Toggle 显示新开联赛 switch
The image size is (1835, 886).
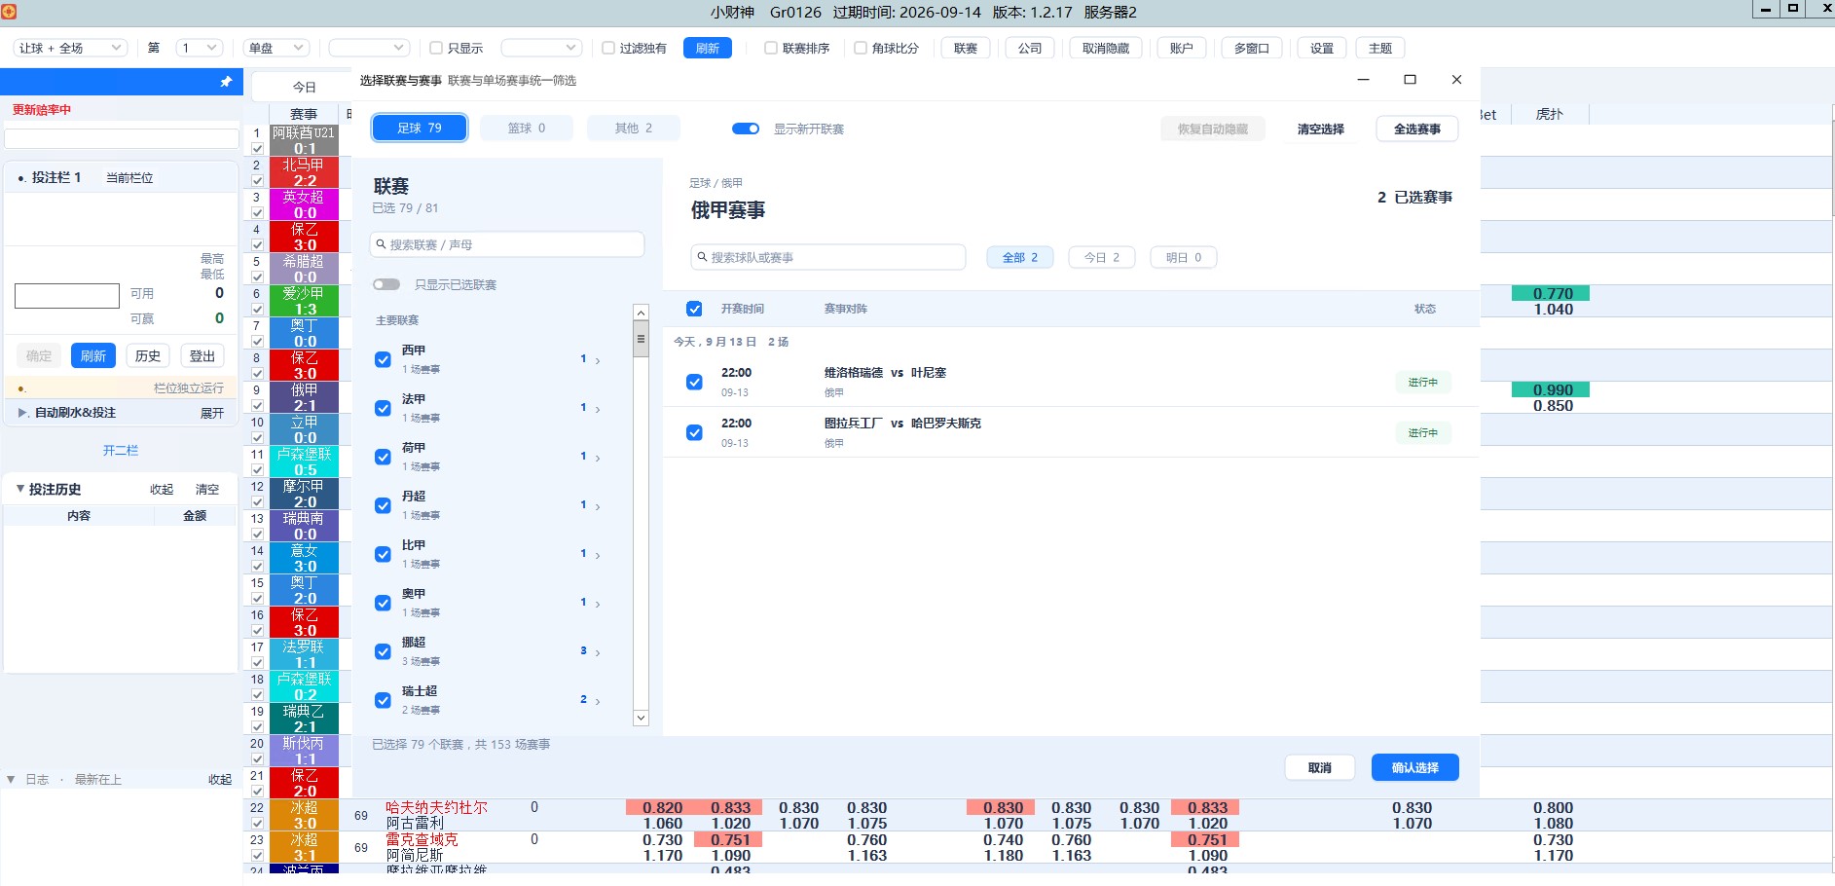coord(746,129)
